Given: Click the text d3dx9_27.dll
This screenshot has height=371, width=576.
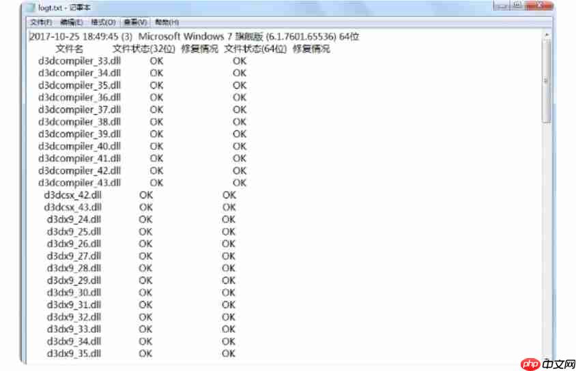Looking at the screenshot, I should (x=74, y=256).
